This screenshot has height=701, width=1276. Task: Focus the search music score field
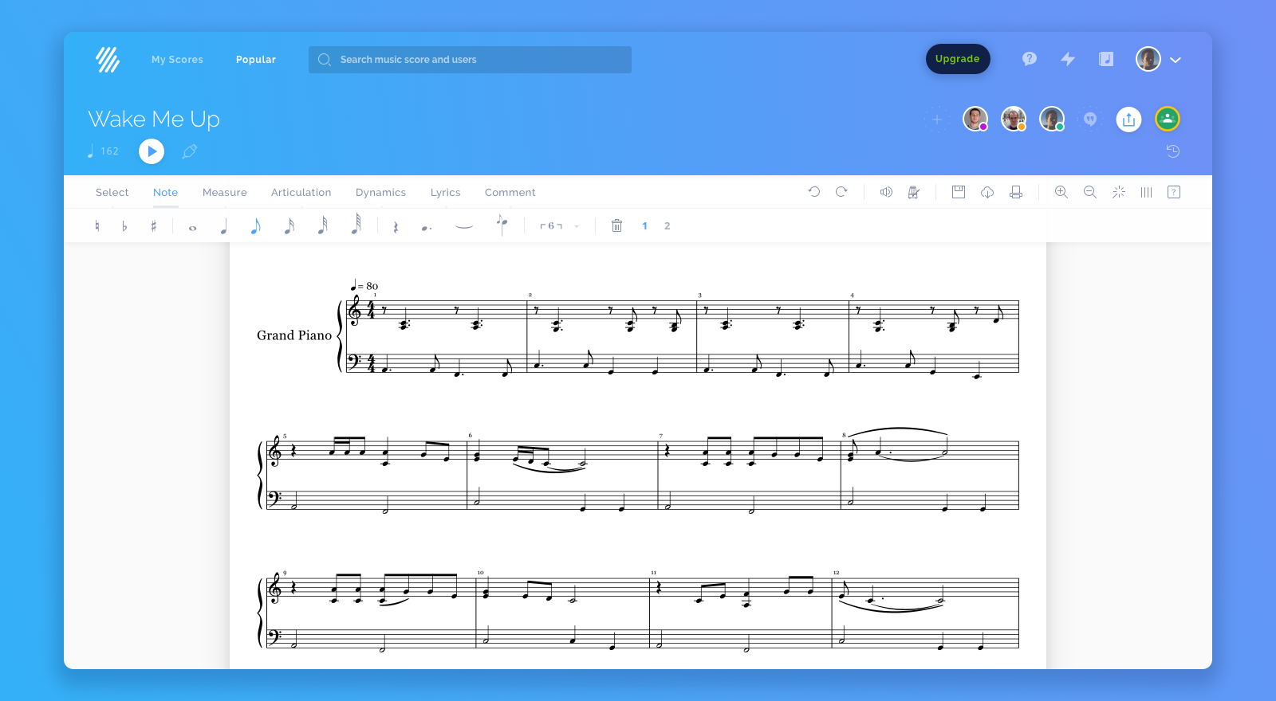470,60
